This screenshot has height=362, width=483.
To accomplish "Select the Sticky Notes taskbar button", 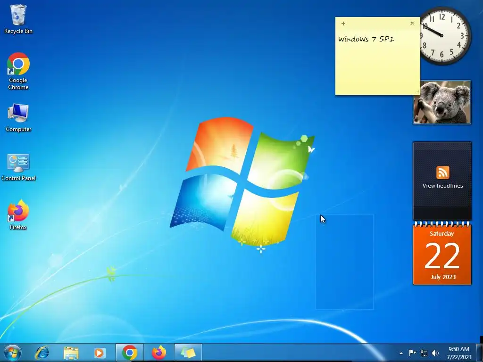I will (x=188, y=353).
